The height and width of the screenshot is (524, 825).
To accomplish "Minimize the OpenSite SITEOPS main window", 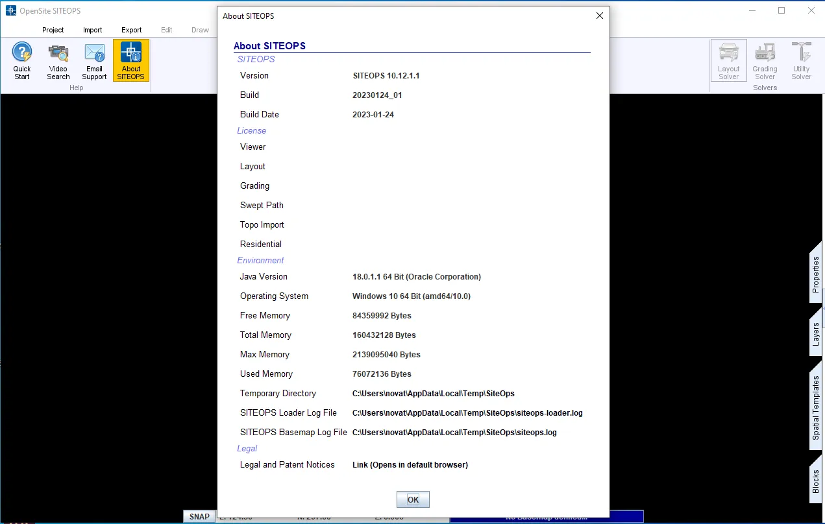I will pyautogui.click(x=752, y=10).
